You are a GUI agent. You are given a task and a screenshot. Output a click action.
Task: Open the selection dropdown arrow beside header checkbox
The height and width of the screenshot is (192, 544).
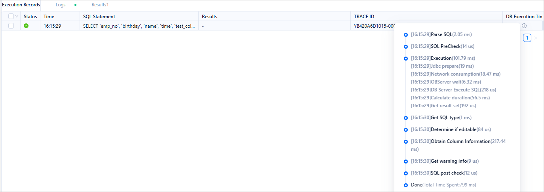pyautogui.click(x=17, y=17)
